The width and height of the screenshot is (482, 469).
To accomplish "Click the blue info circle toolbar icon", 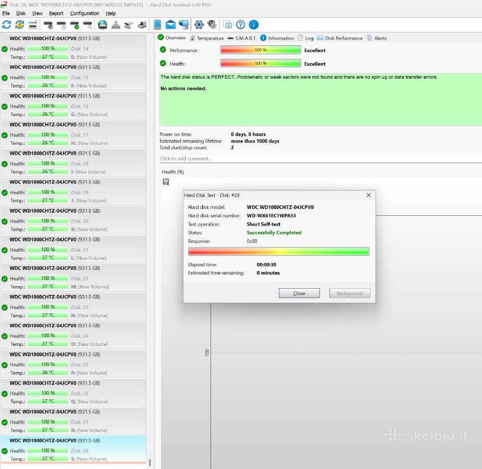I will coord(254,24).
